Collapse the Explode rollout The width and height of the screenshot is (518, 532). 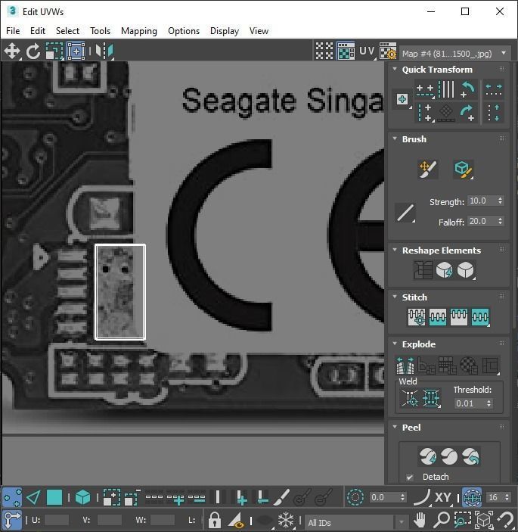tap(395, 344)
